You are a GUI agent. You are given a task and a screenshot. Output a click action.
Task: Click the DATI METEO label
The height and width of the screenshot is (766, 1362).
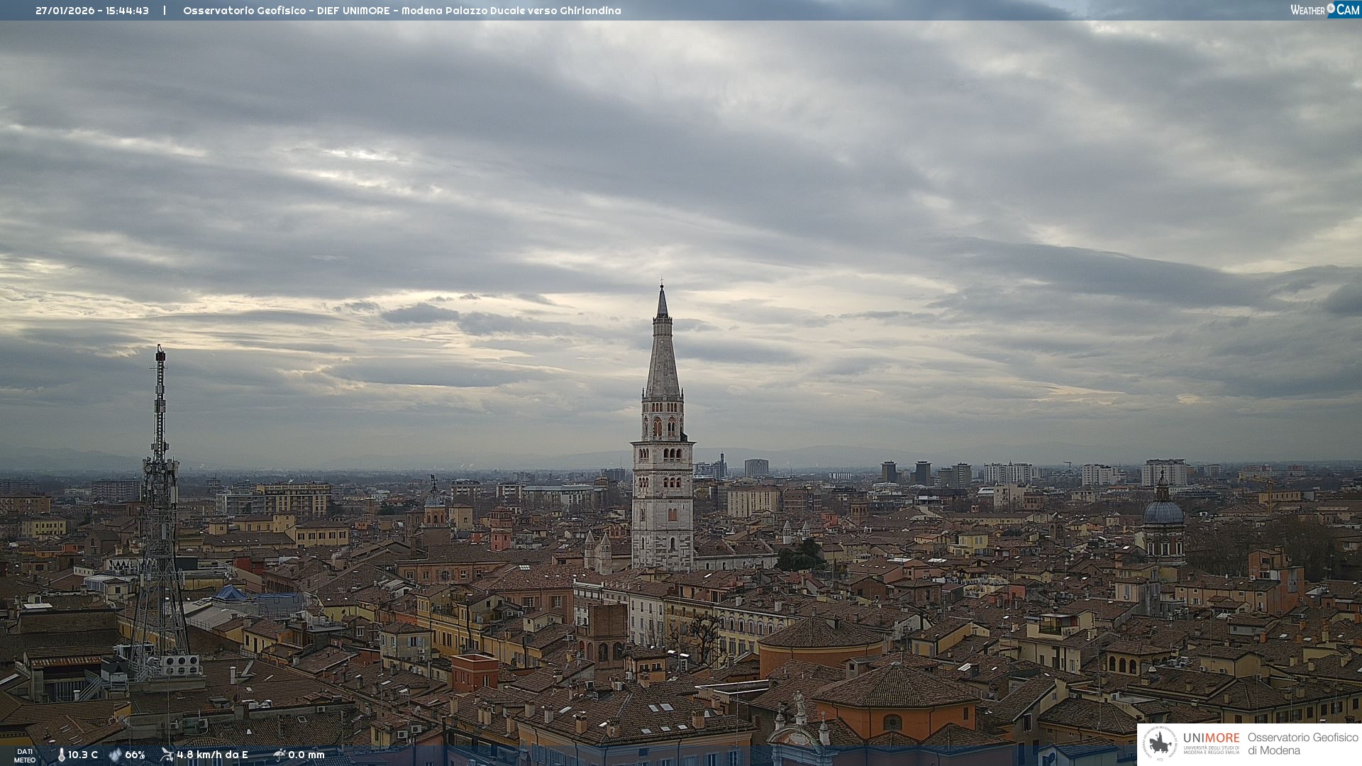[x=25, y=755]
